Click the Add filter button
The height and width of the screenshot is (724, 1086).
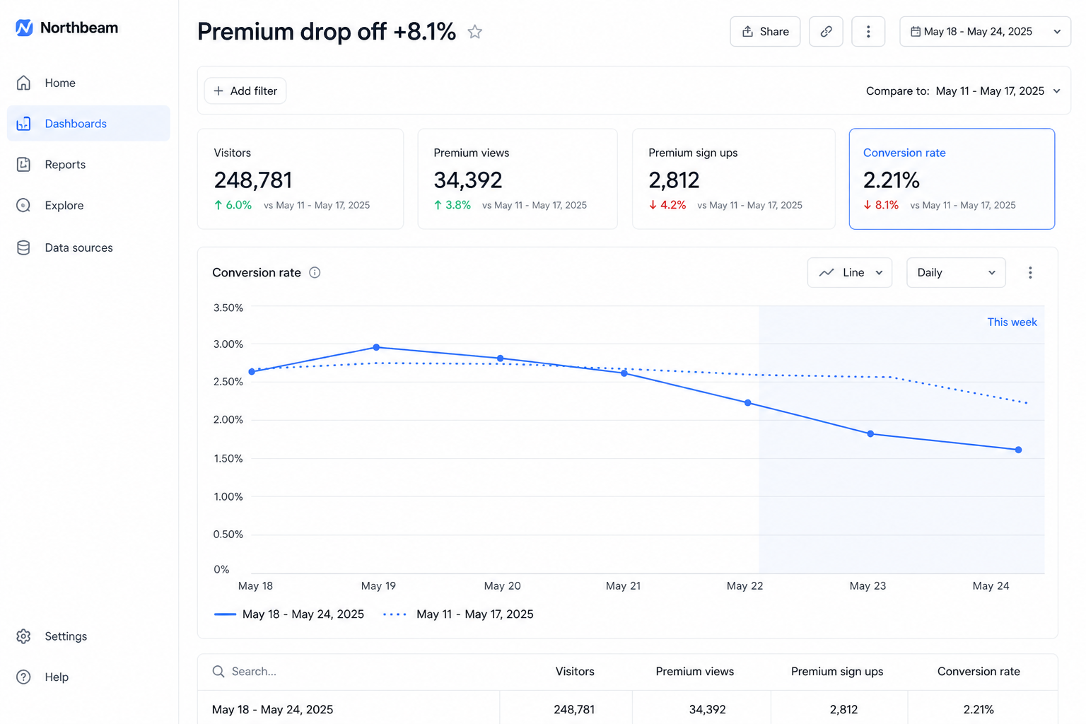coord(245,91)
